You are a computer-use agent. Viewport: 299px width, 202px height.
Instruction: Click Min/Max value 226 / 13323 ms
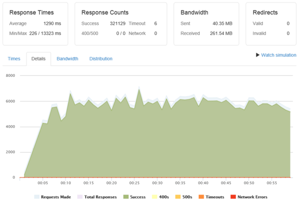tap(45, 33)
